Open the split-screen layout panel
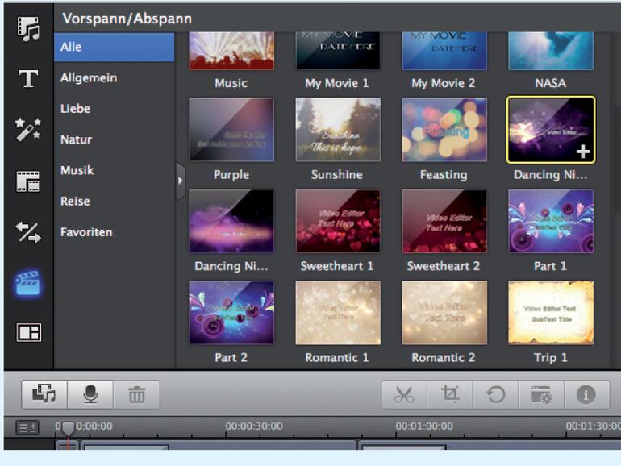Image resolution: width=621 pixels, height=466 pixels. (29, 332)
